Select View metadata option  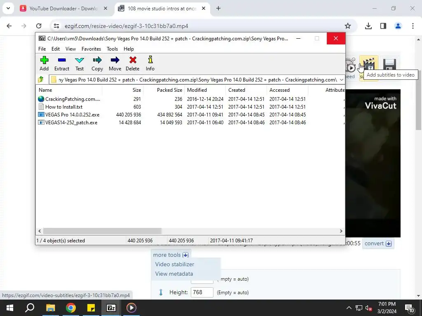[174, 274]
